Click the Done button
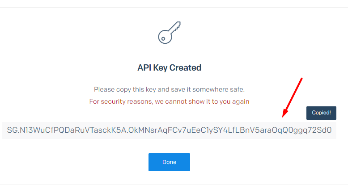The width and height of the screenshot is (348, 185). pyautogui.click(x=169, y=162)
